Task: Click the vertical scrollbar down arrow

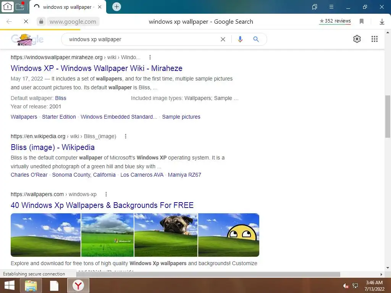Action: pos(388,268)
